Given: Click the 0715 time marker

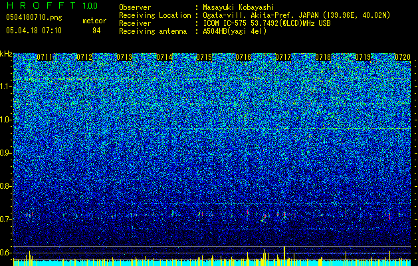Looking at the screenshot, I should [204, 57].
